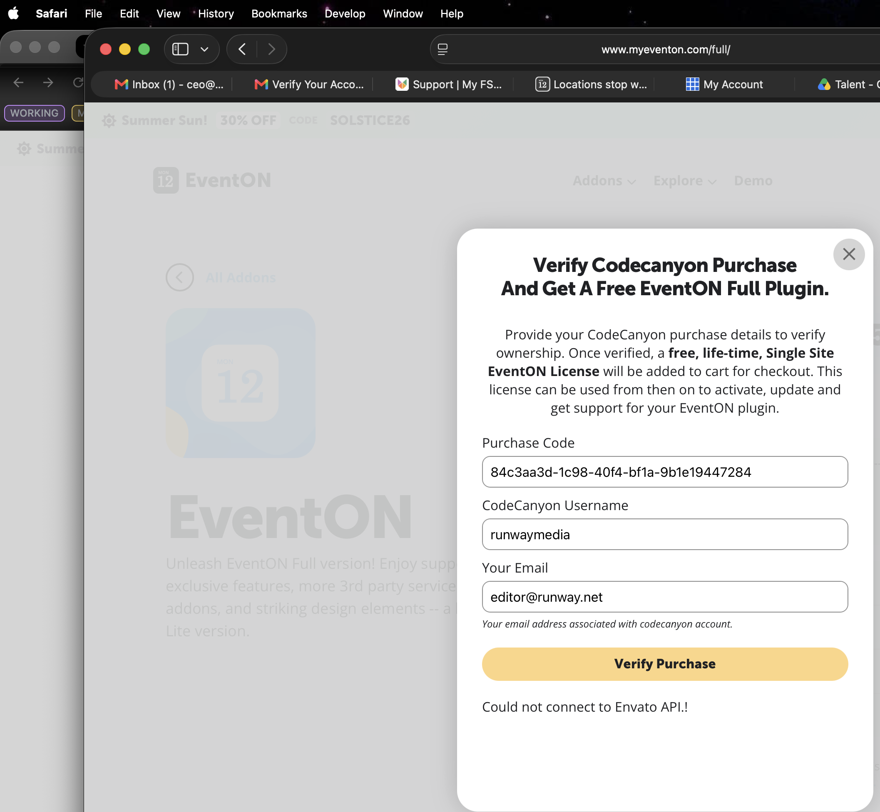Open the Develop menu
This screenshot has width=880, height=812.
(x=345, y=14)
